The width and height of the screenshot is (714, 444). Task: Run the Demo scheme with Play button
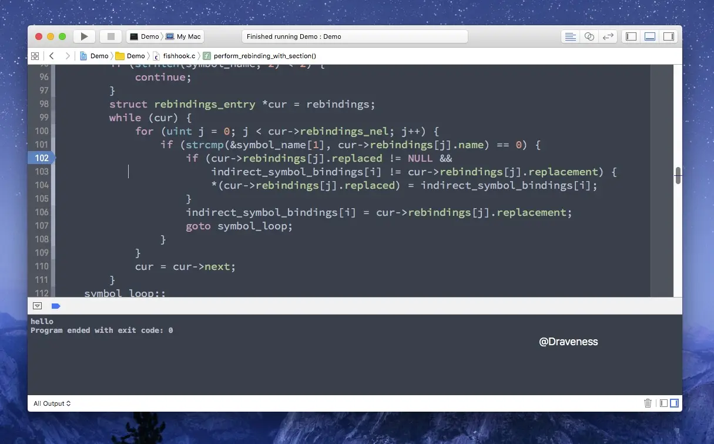coord(84,36)
